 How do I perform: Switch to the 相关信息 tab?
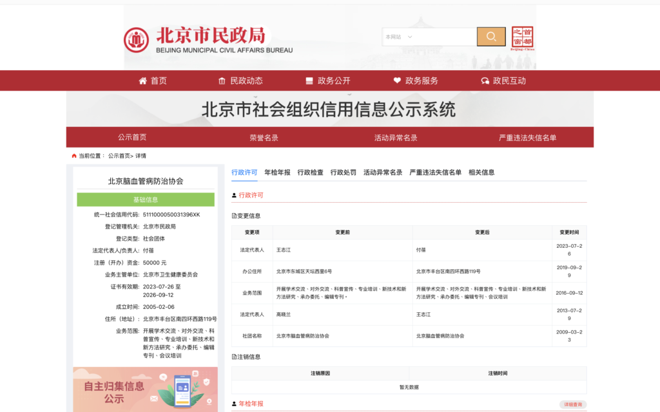click(x=481, y=173)
